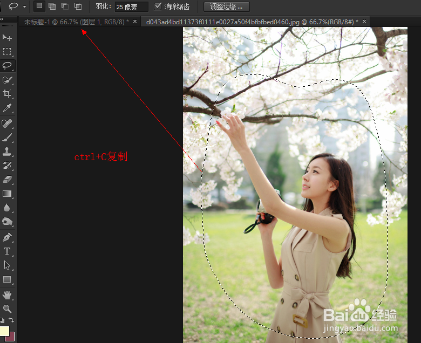
Task: Swap foreground and background colors
Action: pyautogui.click(x=11, y=320)
